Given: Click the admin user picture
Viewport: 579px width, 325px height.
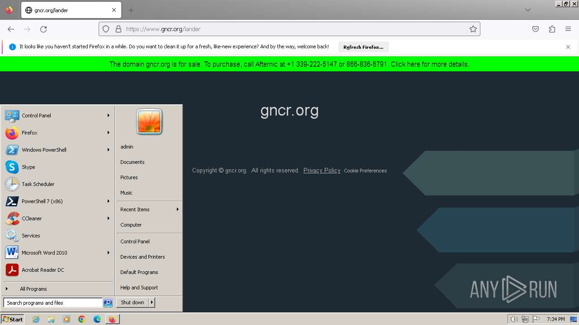Looking at the screenshot, I should (x=149, y=122).
